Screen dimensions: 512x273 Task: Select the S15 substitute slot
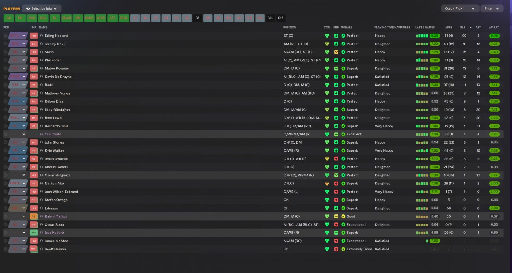(x=280, y=18)
